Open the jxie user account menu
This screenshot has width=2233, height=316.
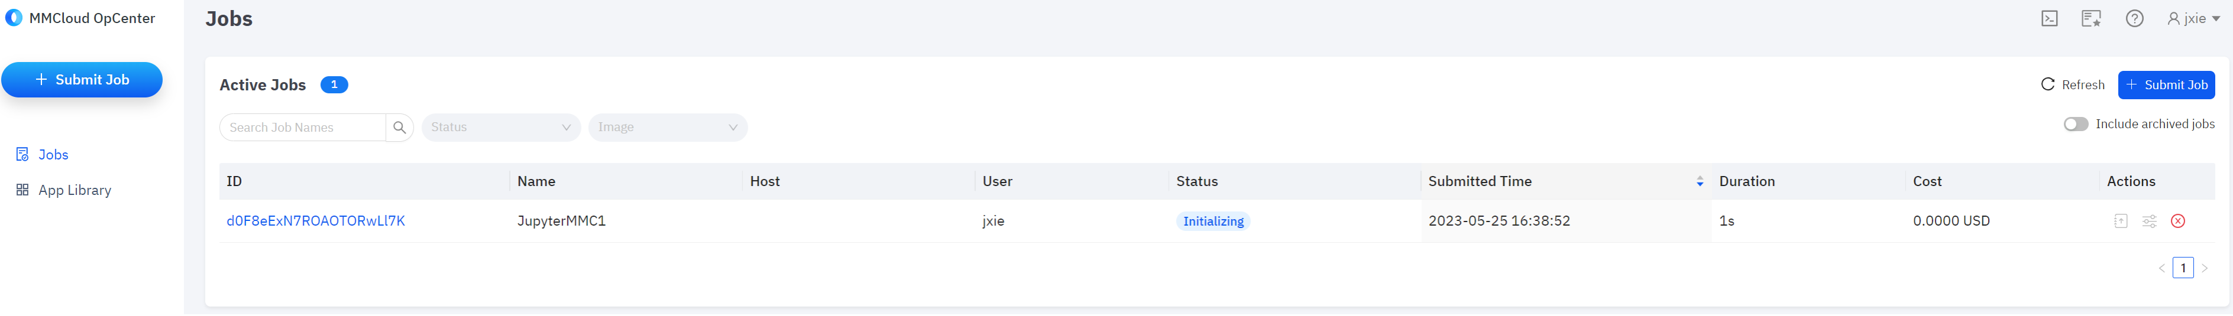pyautogui.click(x=2193, y=18)
